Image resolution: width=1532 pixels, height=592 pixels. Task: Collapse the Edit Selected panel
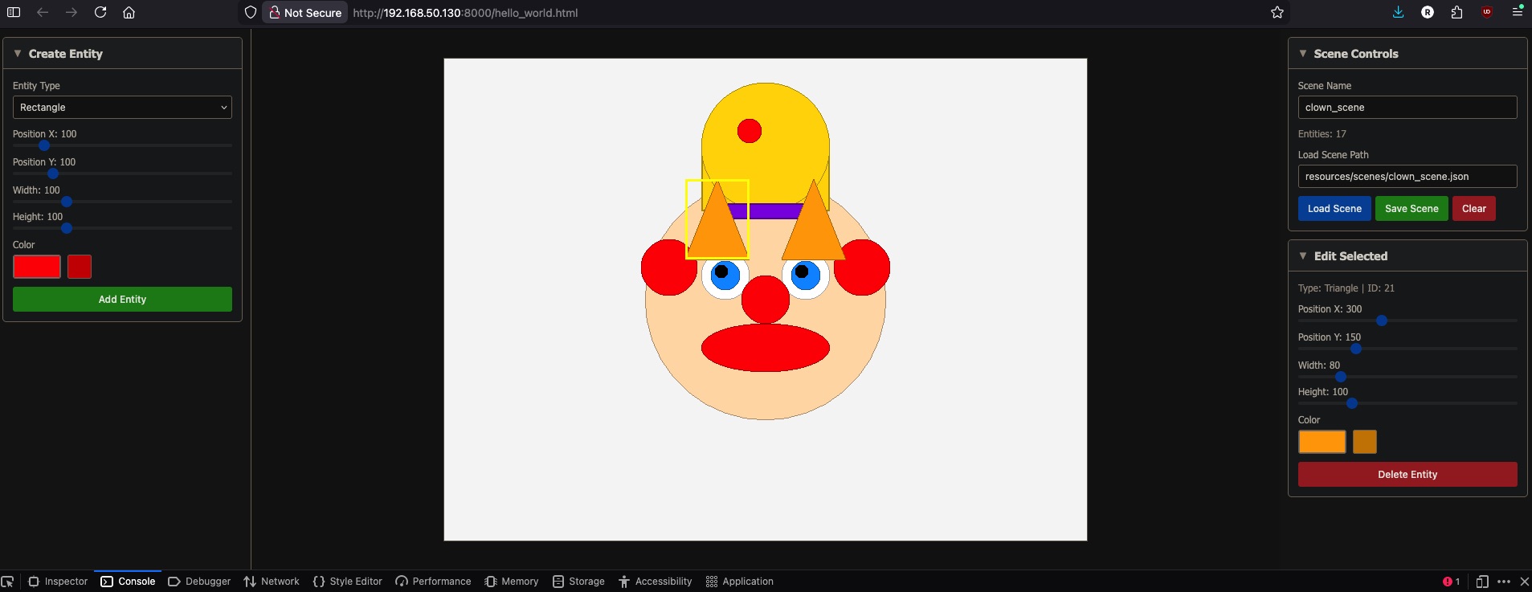[x=1303, y=256]
